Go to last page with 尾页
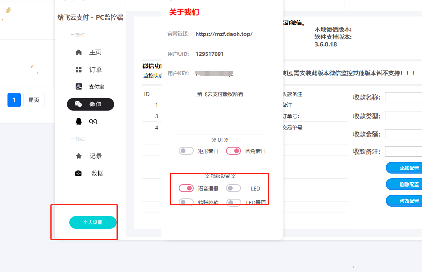The height and width of the screenshot is (272, 422). (x=34, y=100)
